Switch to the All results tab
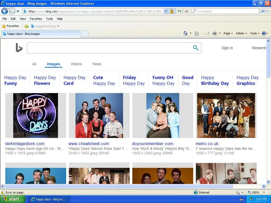 34,64
